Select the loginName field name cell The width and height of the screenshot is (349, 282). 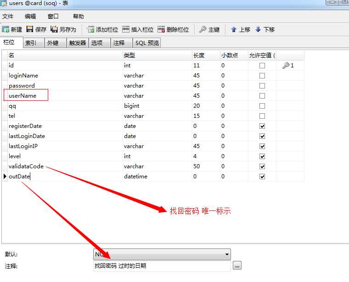click(x=65, y=76)
